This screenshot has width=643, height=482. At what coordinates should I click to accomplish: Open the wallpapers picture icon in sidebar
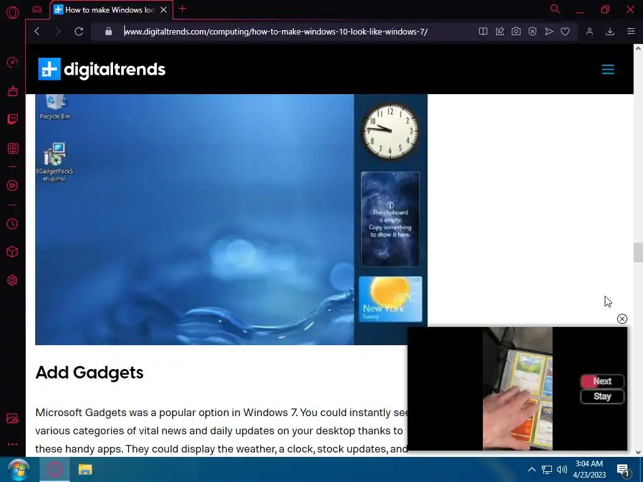point(13,418)
